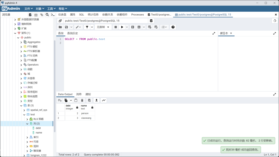
Task: Expand the Data Output panel to full size
Action: (x=275, y=94)
